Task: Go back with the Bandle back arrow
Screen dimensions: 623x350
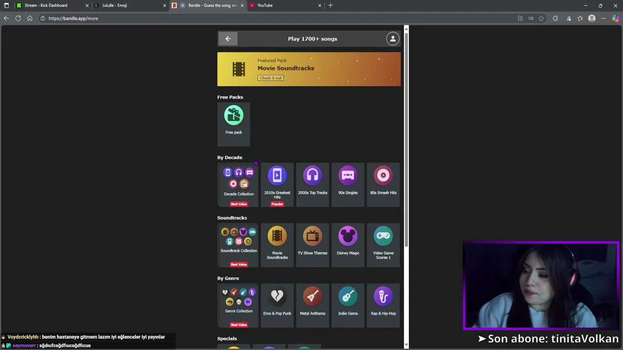Action: click(x=228, y=39)
